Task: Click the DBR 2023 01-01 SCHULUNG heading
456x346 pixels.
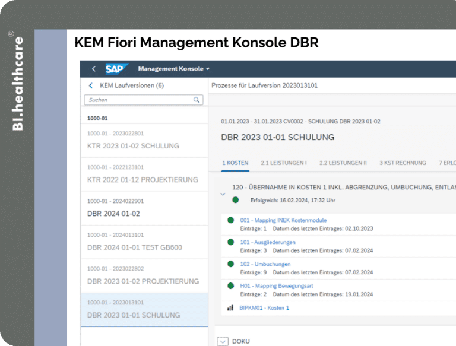Action: (278, 137)
